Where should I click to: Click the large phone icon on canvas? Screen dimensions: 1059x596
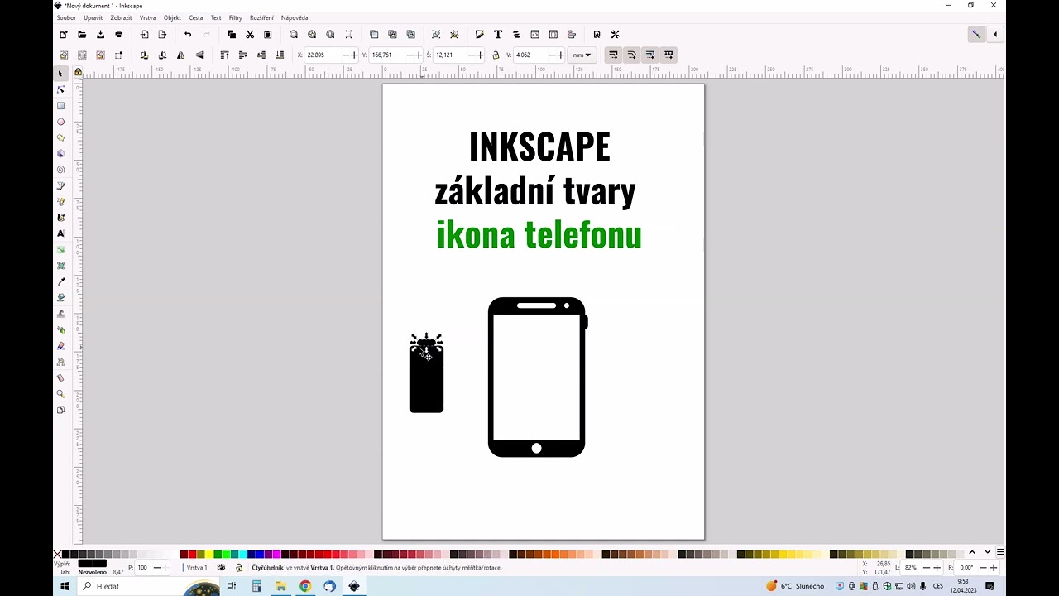coord(537,377)
